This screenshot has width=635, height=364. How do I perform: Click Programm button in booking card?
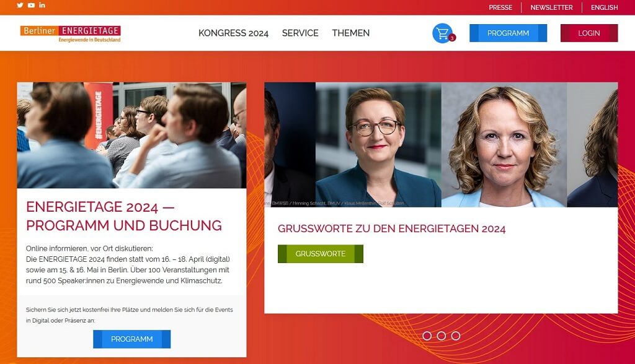pos(131,339)
